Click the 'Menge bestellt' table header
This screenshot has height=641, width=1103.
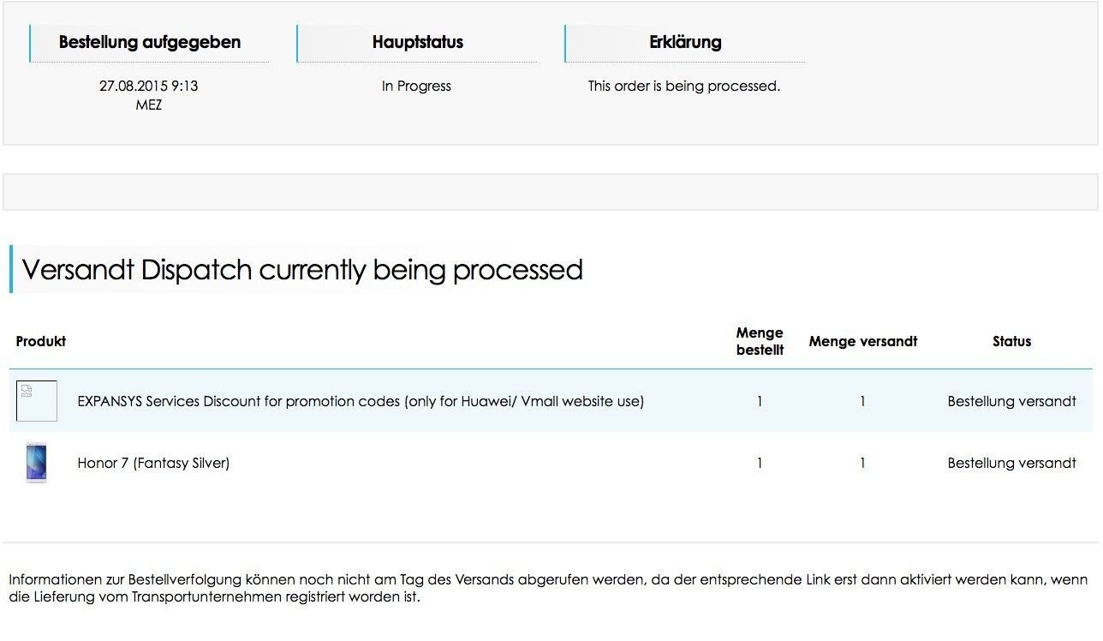(x=760, y=341)
